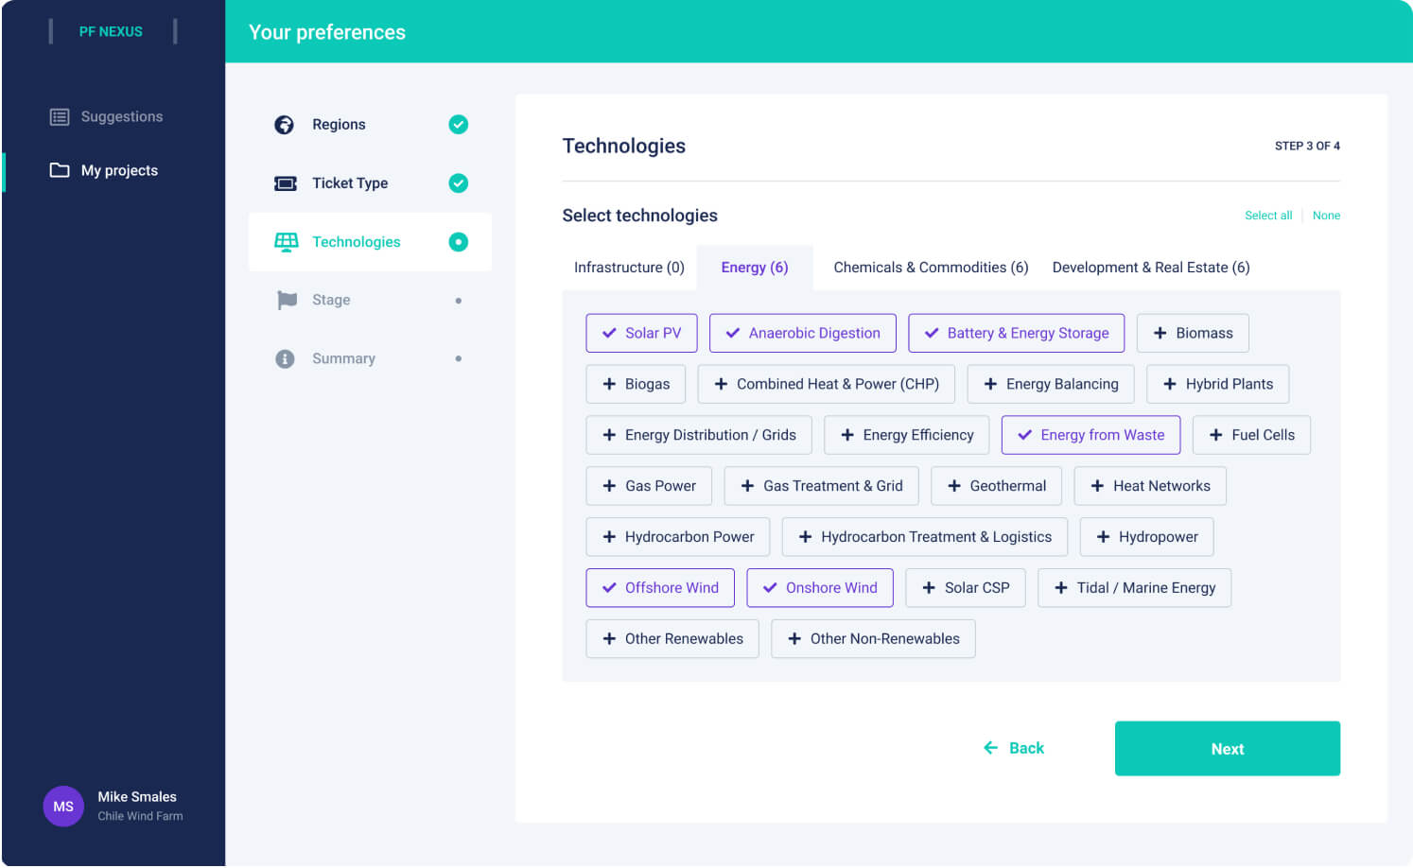Click the checkmark icon on Solar PV chip

[x=609, y=333]
